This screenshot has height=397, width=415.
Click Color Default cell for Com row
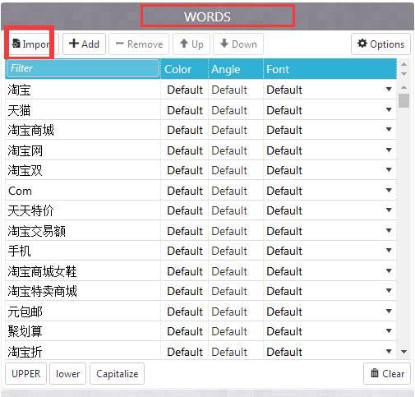click(x=185, y=191)
